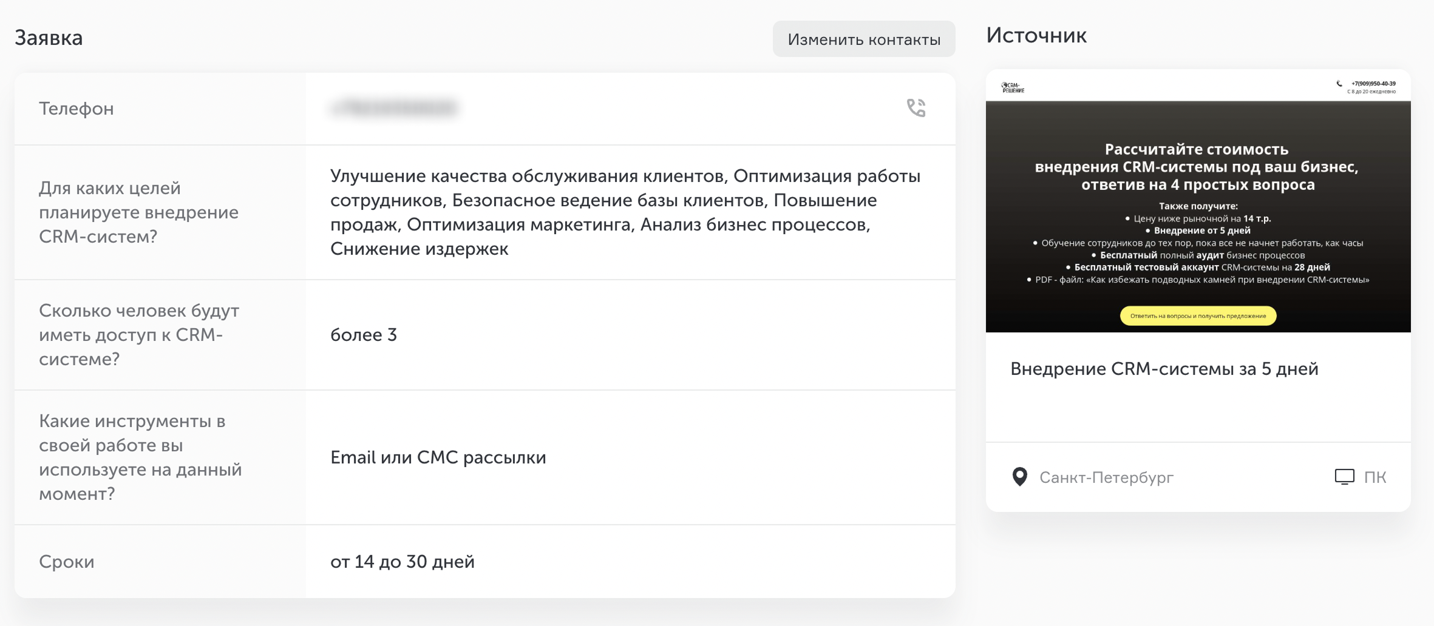
Task: Click the Источник section heading
Action: pyautogui.click(x=1036, y=35)
